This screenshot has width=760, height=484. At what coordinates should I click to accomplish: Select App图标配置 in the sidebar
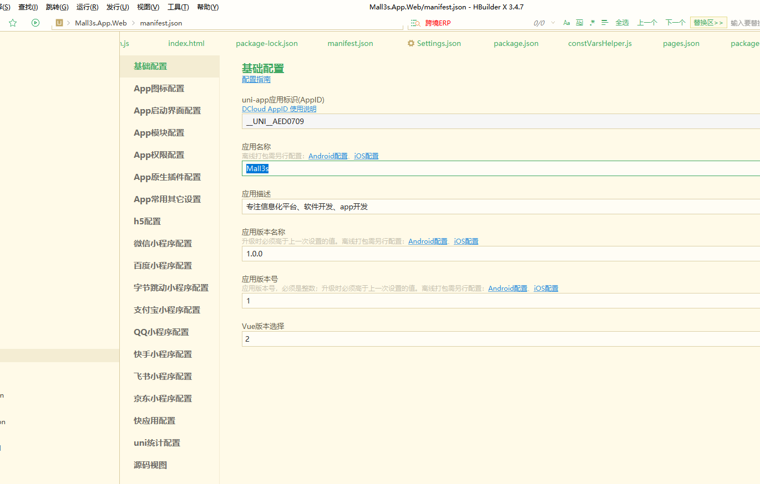[x=170, y=88]
